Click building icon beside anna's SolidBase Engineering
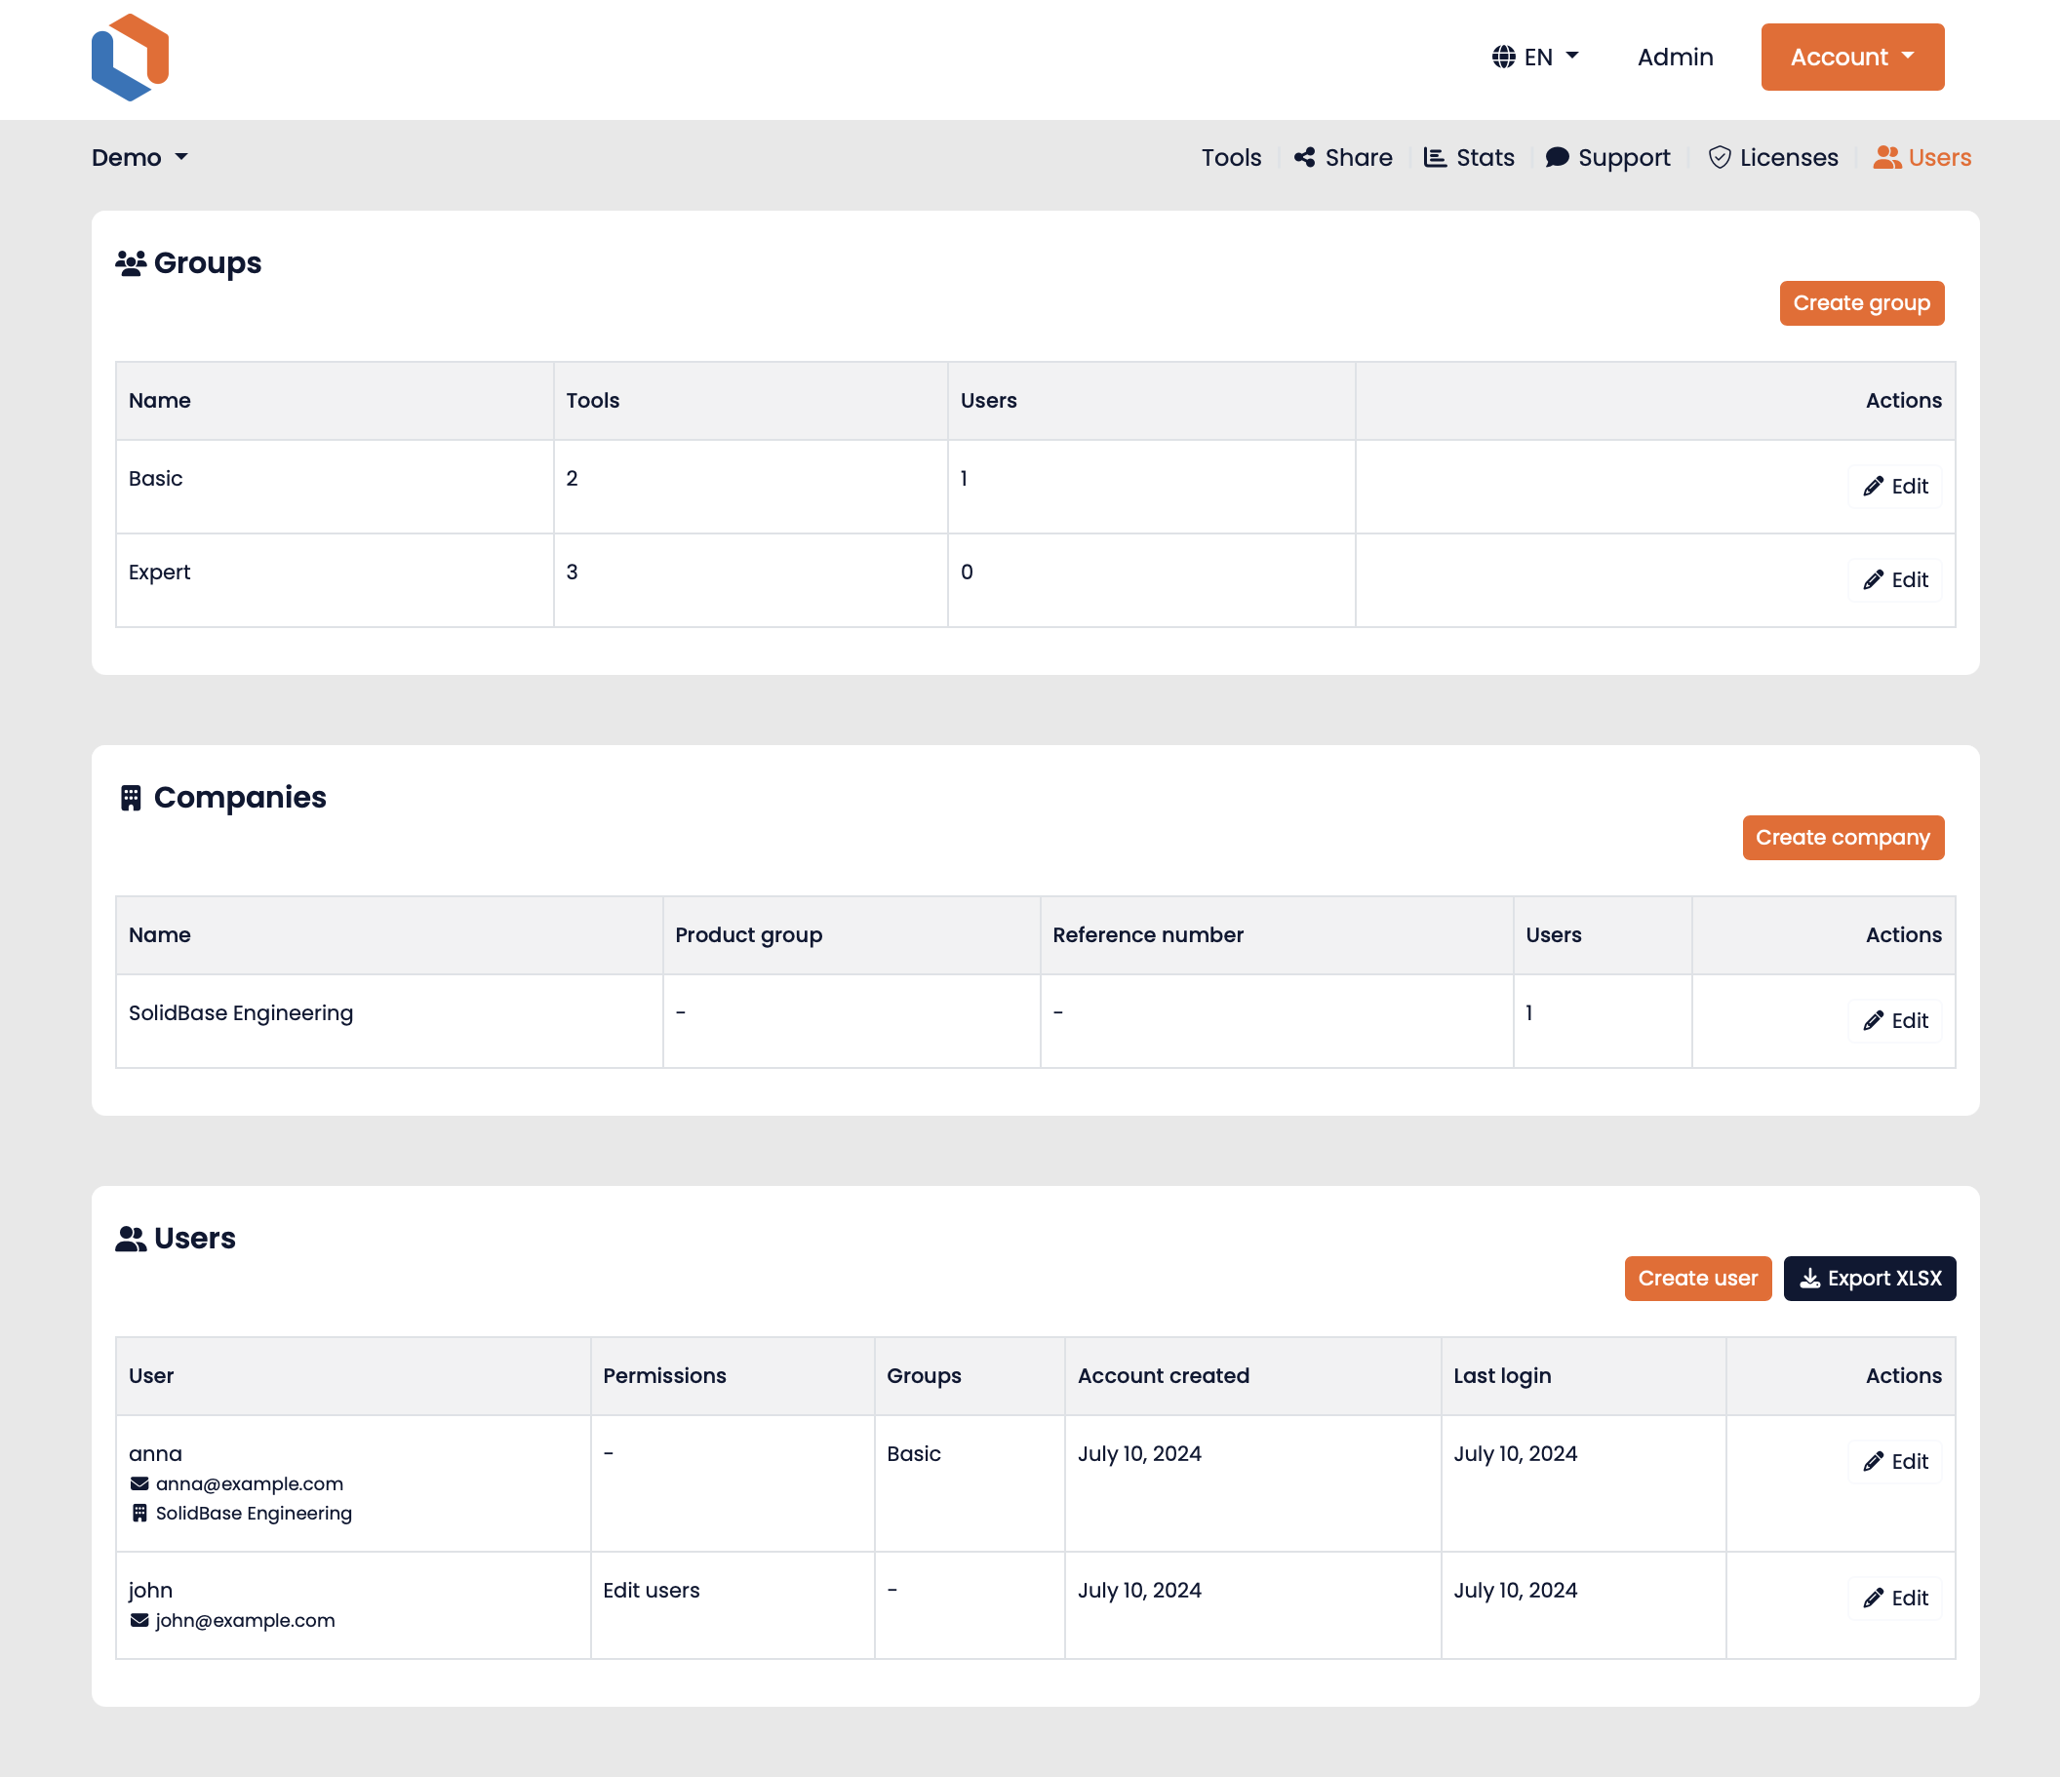Screen dimensions: 2060x1777 (139, 1513)
